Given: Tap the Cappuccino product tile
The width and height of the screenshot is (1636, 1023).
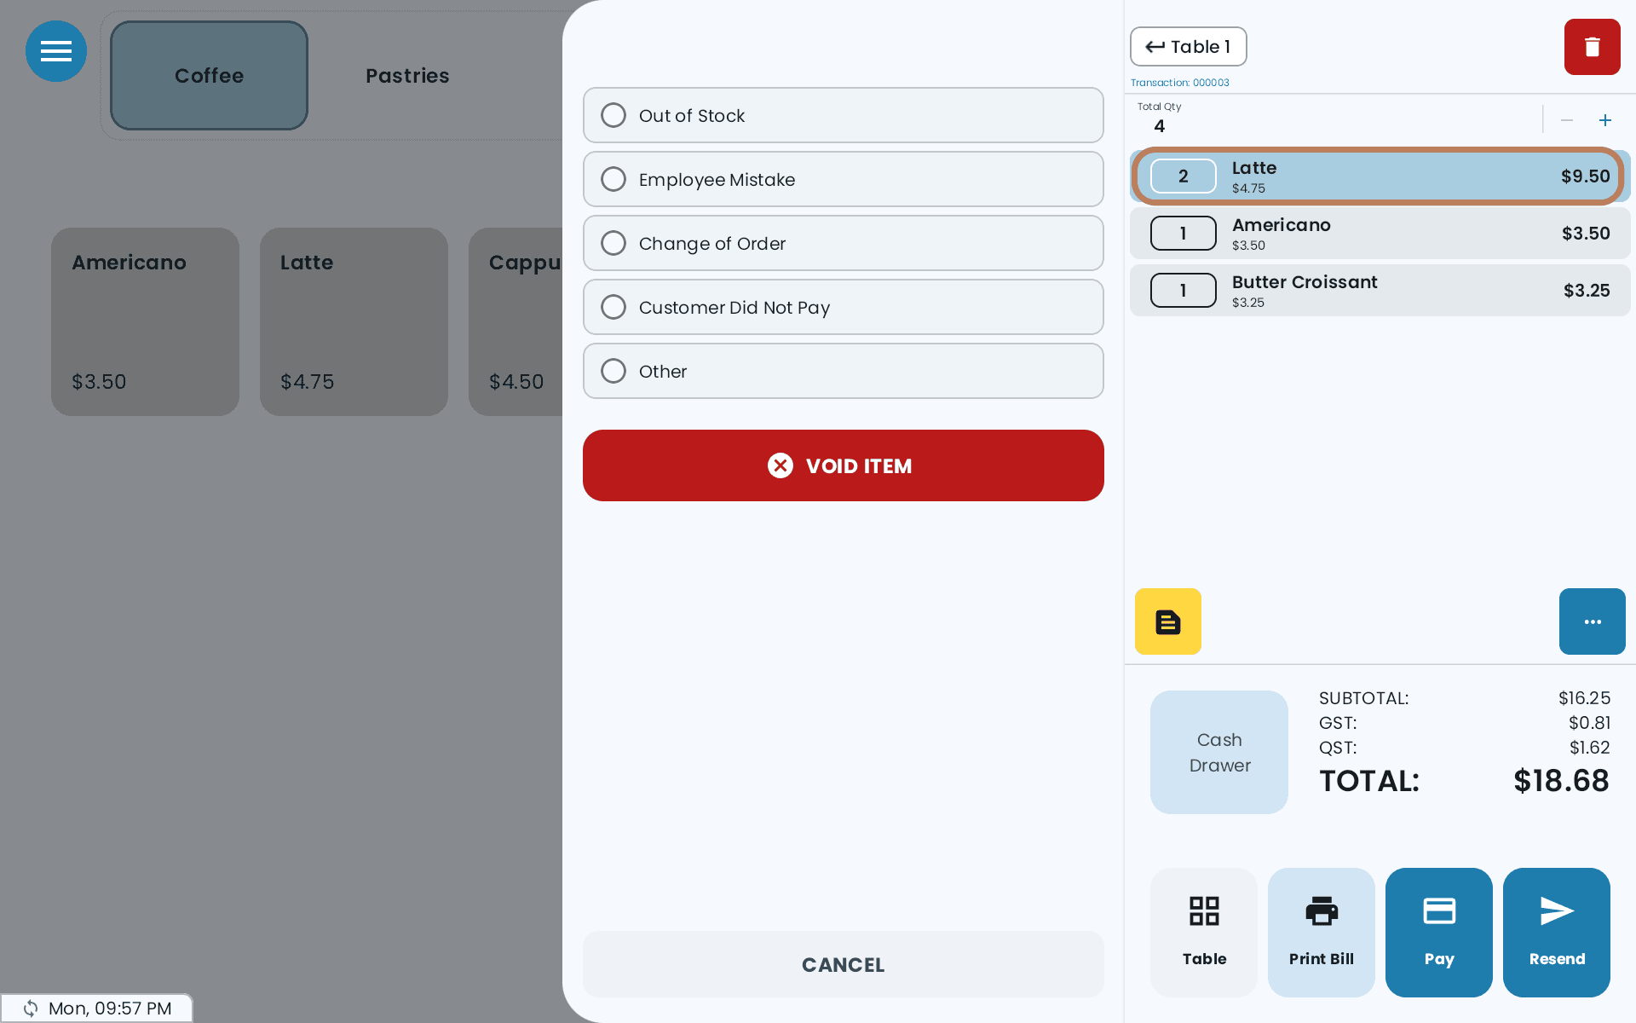Looking at the screenshot, I should (x=516, y=321).
